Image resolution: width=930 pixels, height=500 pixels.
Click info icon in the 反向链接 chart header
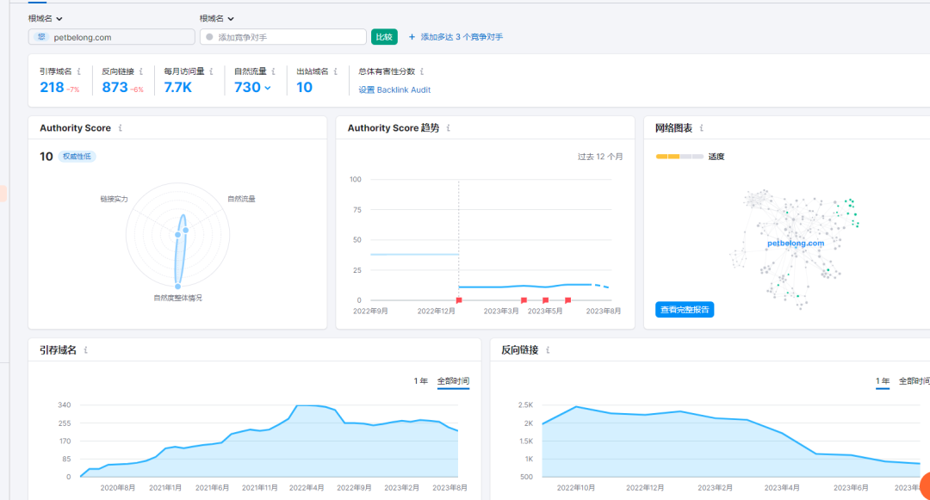tap(548, 350)
